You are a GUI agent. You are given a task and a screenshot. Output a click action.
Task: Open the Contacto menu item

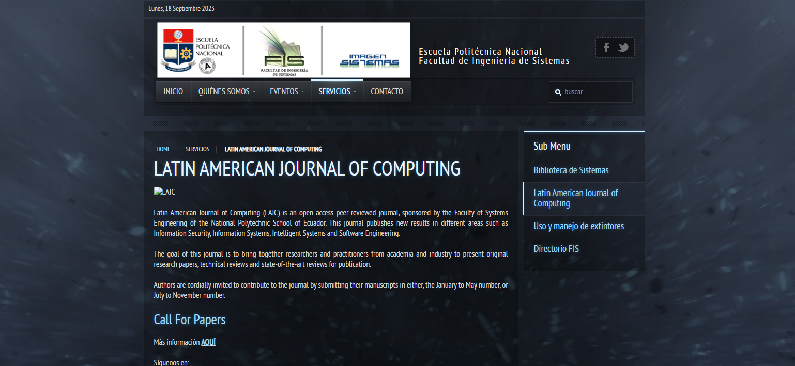[387, 91]
